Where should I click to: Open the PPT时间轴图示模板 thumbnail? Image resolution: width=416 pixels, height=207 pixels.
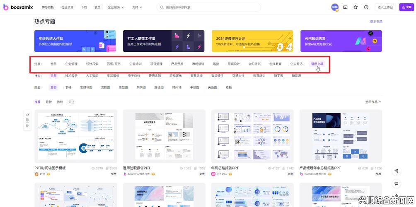click(x=75, y=137)
